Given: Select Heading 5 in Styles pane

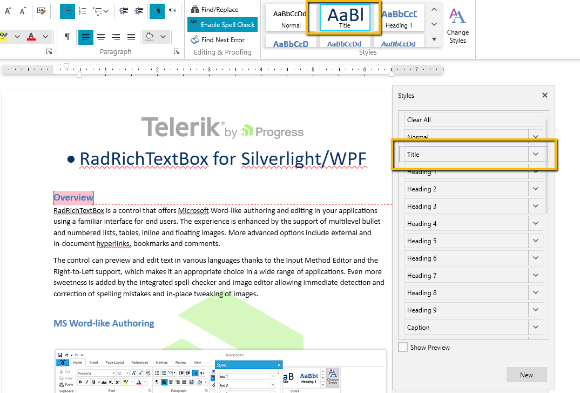Looking at the screenshot, I should 466,241.
